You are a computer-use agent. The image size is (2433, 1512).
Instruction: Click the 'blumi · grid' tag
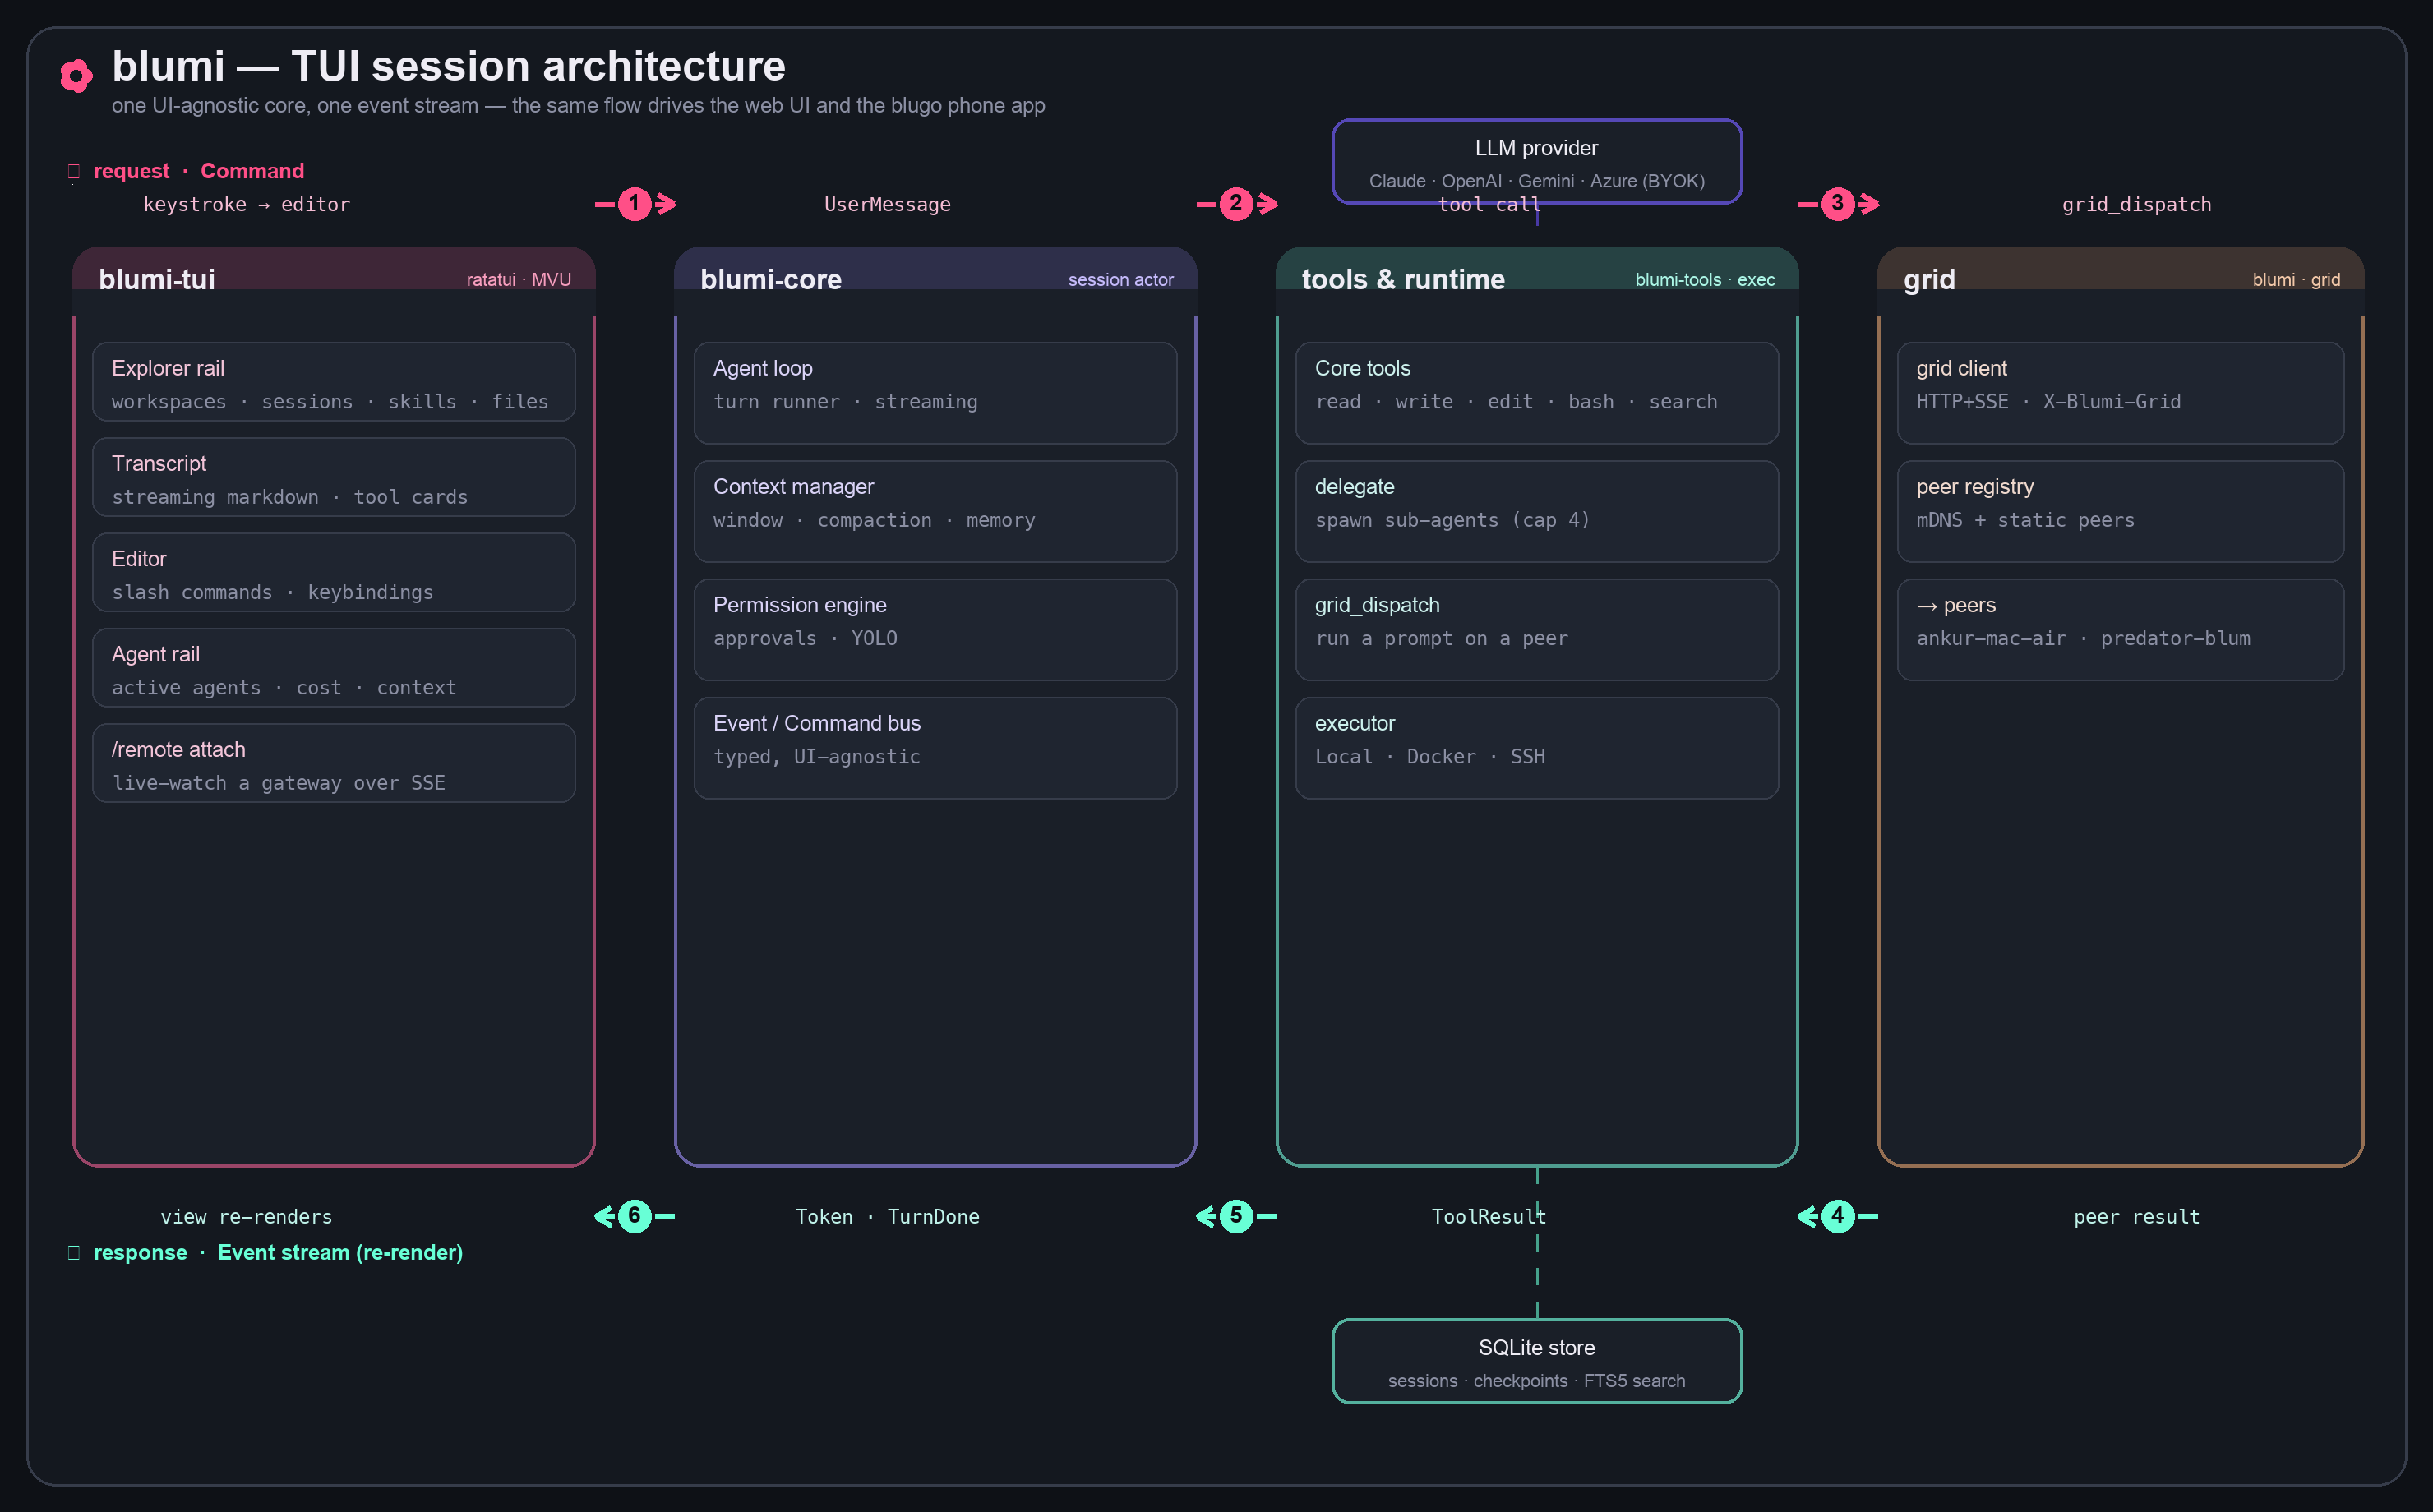2296,280
